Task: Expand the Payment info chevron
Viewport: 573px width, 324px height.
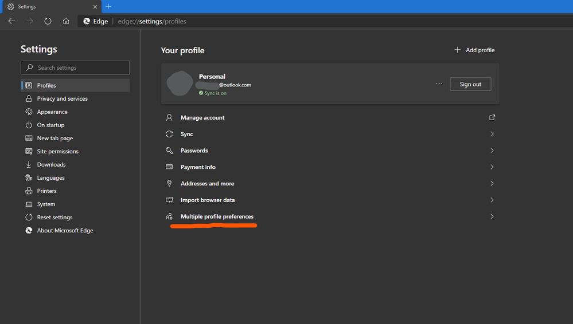Action: pyautogui.click(x=492, y=167)
